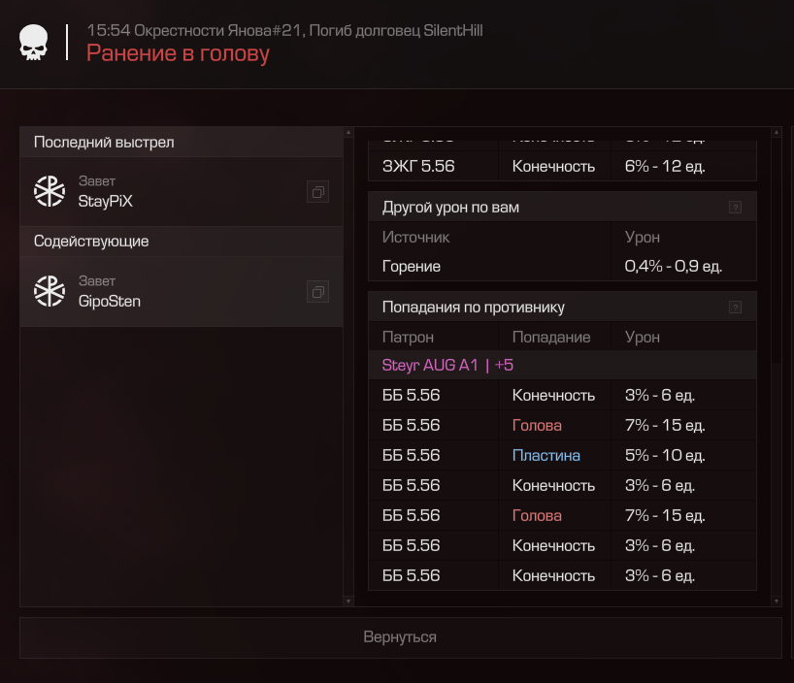Click the Steyr AUG A1 +5 weapon row
Viewport: 794px width, 683px height.
click(562, 365)
